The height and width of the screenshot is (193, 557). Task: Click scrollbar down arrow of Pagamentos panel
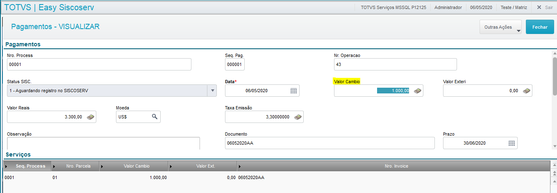555,146
